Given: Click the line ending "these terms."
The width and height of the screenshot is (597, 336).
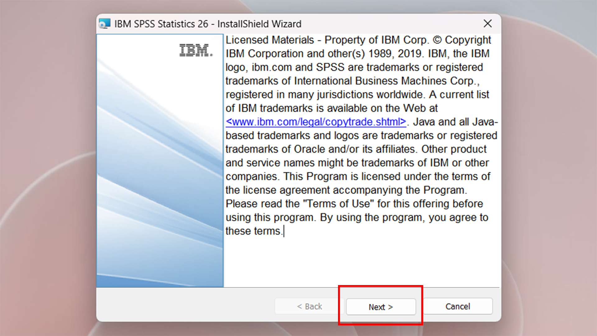Looking at the screenshot, I should click(254, 231).
